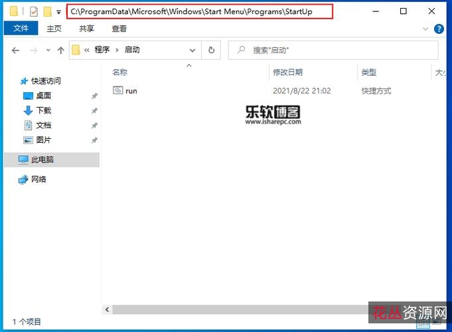Viewport: 452px width, 332px height.
Task: Click the horizontal scrollbar left arrow
Action: pyautogui.click(x=108, y=309)
